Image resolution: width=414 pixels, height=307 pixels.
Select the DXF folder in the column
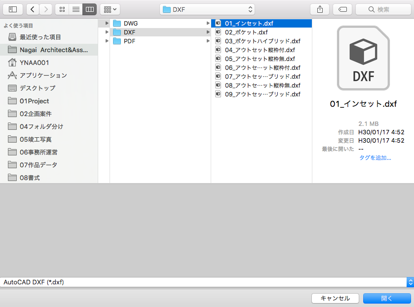(160, 32)
